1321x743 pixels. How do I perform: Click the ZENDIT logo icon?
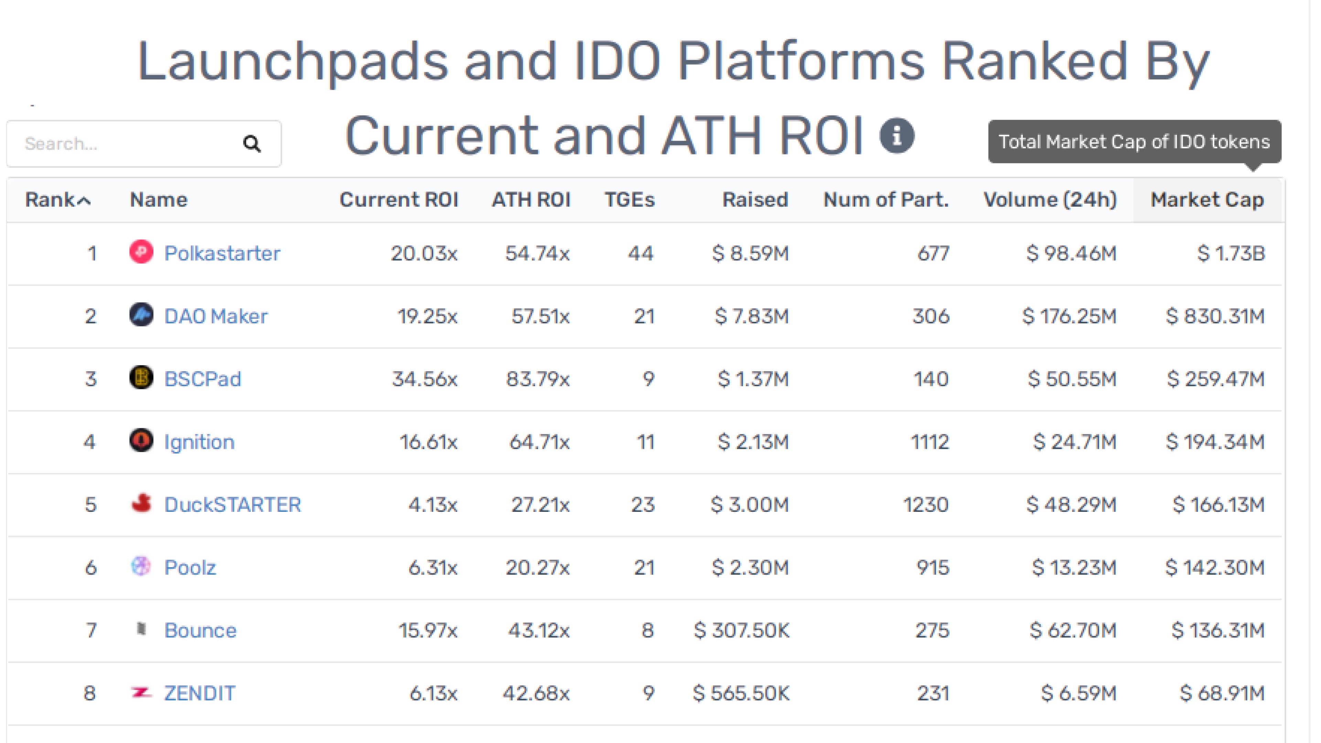141,693
